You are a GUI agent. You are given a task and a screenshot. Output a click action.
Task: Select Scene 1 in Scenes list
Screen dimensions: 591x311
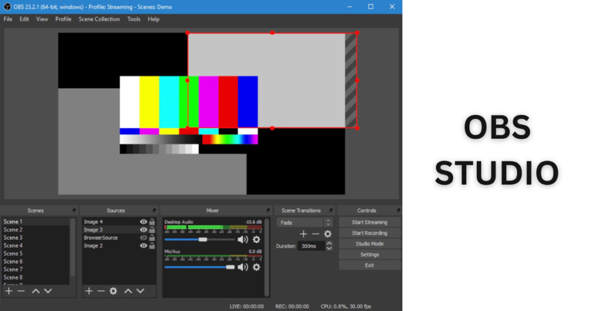point(36,222)
